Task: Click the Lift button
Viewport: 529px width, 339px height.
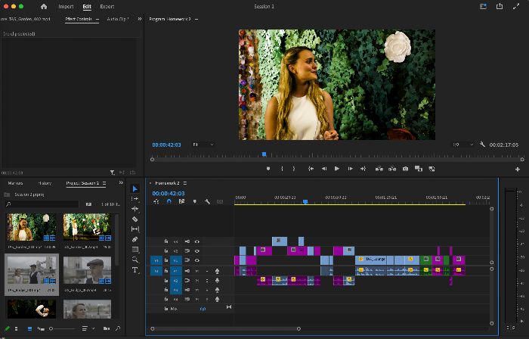Action: (x=379, y=169)
